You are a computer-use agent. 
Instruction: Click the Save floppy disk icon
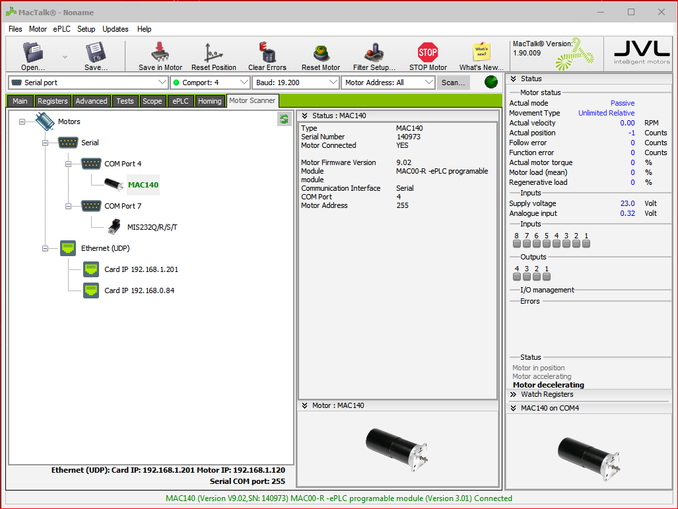tap(96, 52)
